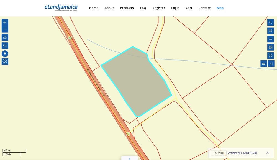Expand the bottom panel double chevron

[129, 159]
